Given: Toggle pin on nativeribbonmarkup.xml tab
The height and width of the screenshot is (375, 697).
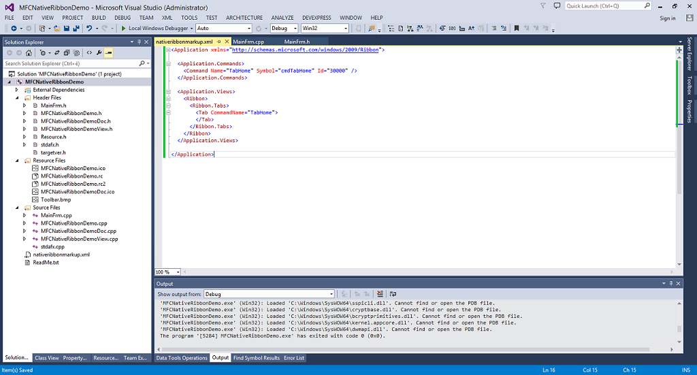Looking at the screenshot, I should click(219, 42).
